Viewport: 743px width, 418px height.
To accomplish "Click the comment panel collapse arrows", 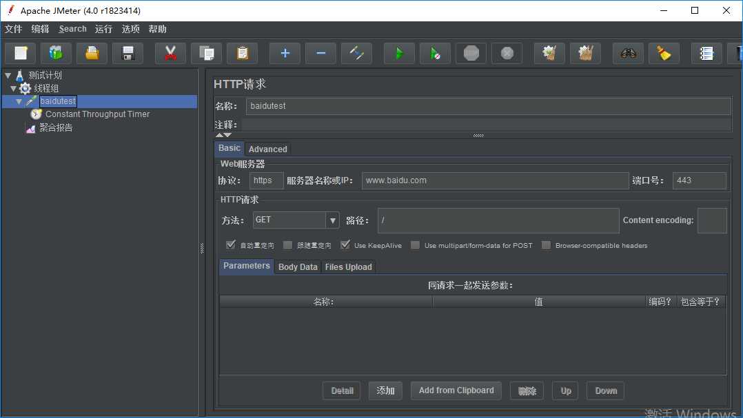I will click(x=223, y=136).
